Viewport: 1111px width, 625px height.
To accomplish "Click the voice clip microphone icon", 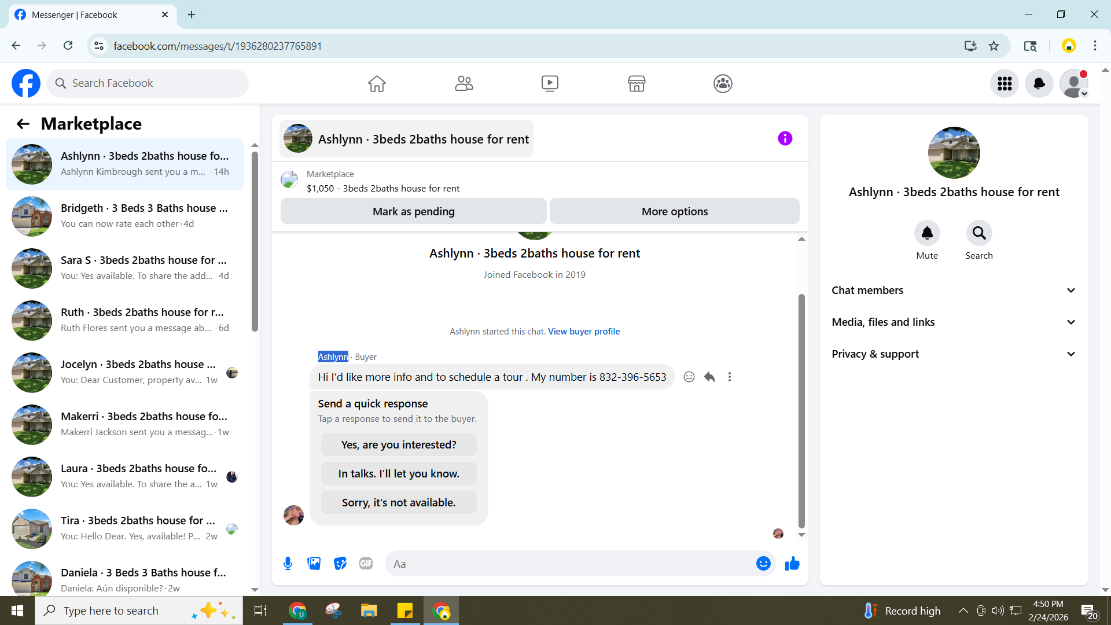I will tap(288, 564).
